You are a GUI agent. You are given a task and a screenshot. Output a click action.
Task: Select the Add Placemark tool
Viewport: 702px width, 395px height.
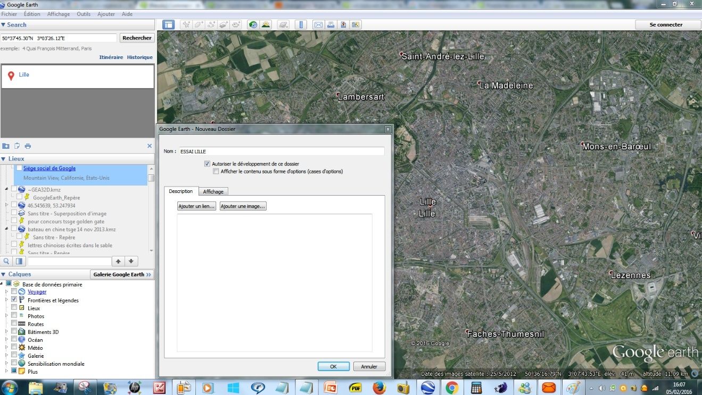186,24
